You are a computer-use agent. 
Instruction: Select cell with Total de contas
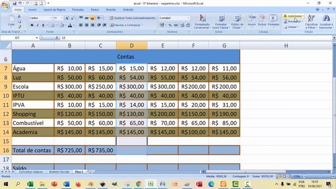(33, 150)
